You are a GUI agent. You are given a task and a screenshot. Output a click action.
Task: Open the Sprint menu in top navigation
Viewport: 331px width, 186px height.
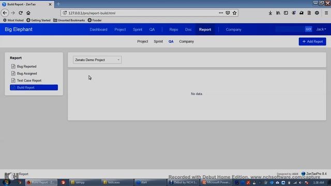coord(138,29)
